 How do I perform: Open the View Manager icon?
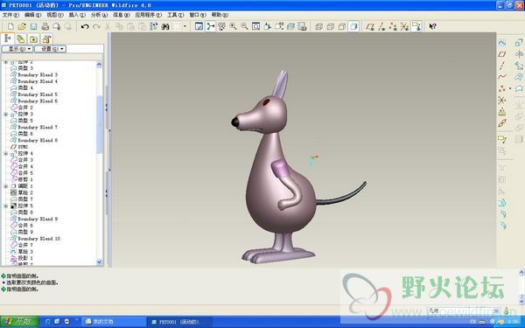pos(302,26)
